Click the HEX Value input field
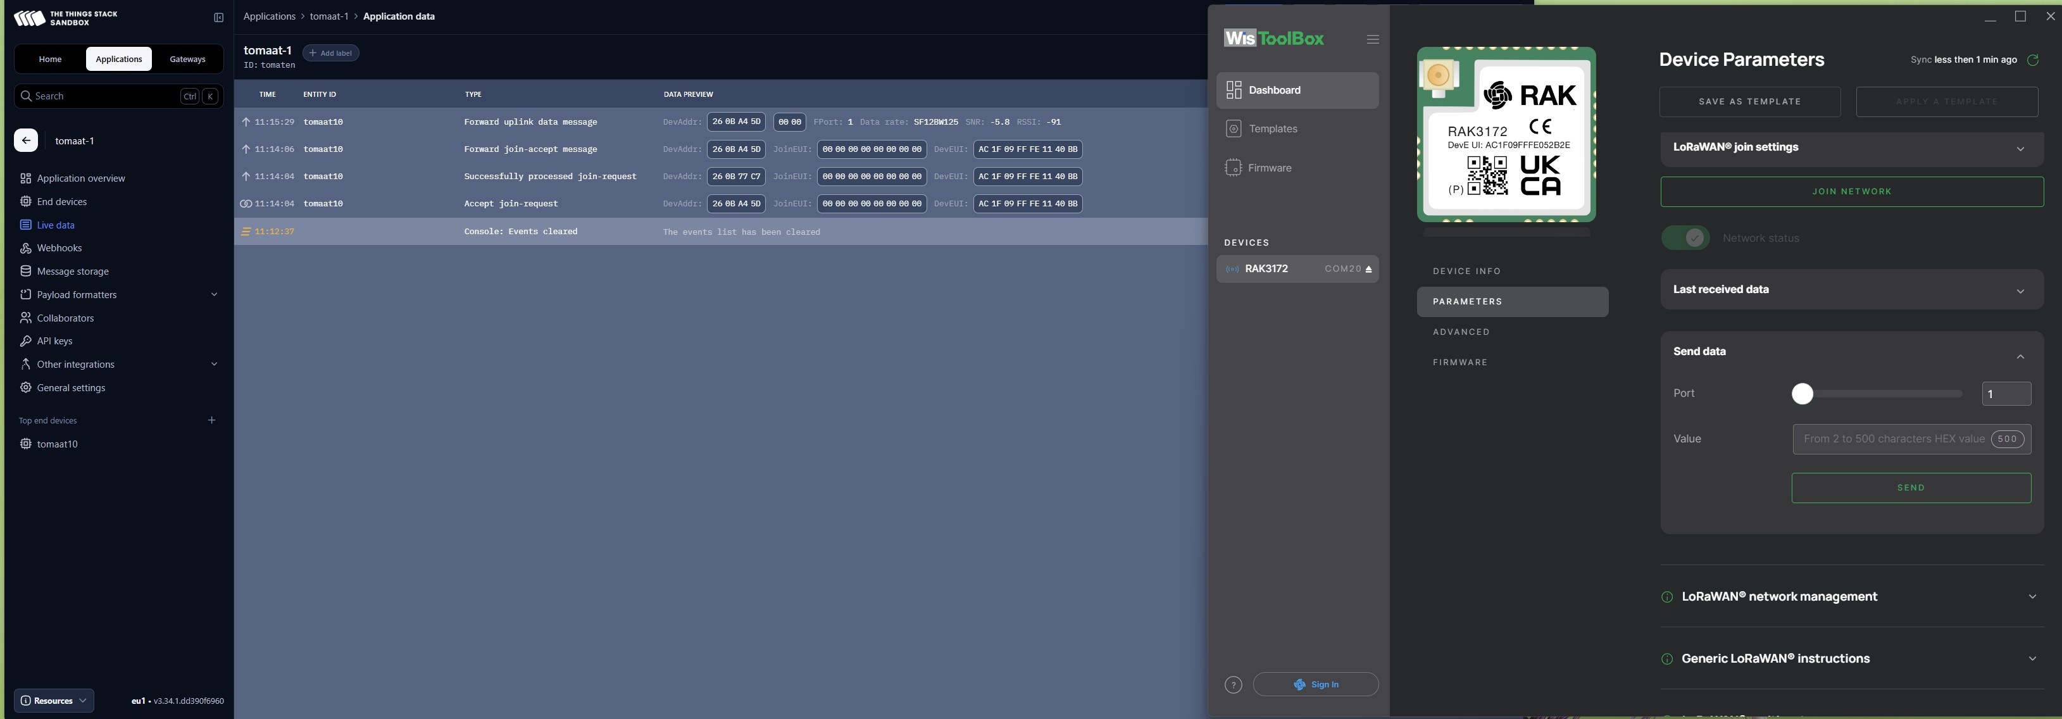Viewport: 2062px width, 719px height. coord(1892,439)
